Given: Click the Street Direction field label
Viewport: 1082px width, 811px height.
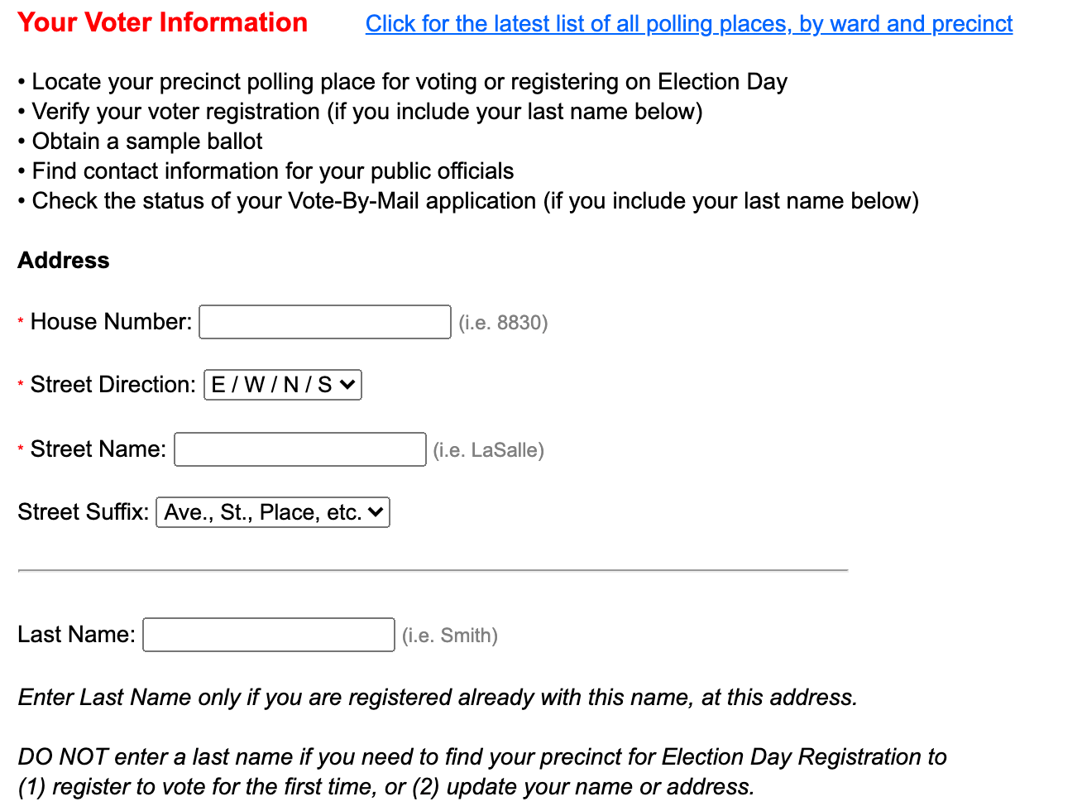Looking at the screenshot, I should pyautogui.click(x=110, y=384).
